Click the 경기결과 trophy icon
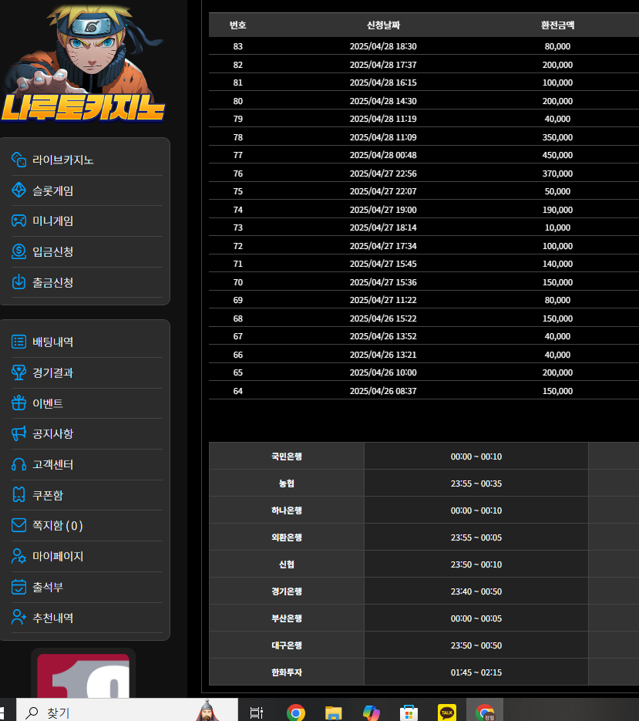 coord(19,372)
